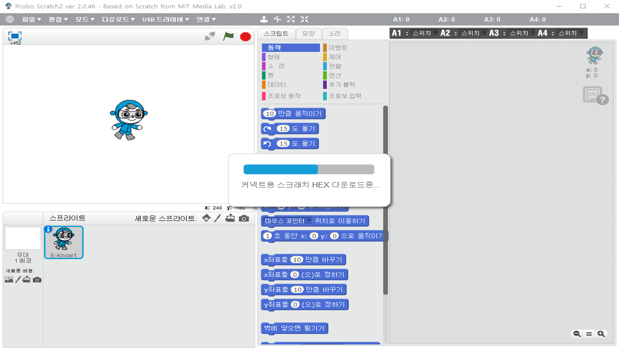Screen dimensions: 619x348
Task: Upload sprite from file icon
Action: (230, 218)
